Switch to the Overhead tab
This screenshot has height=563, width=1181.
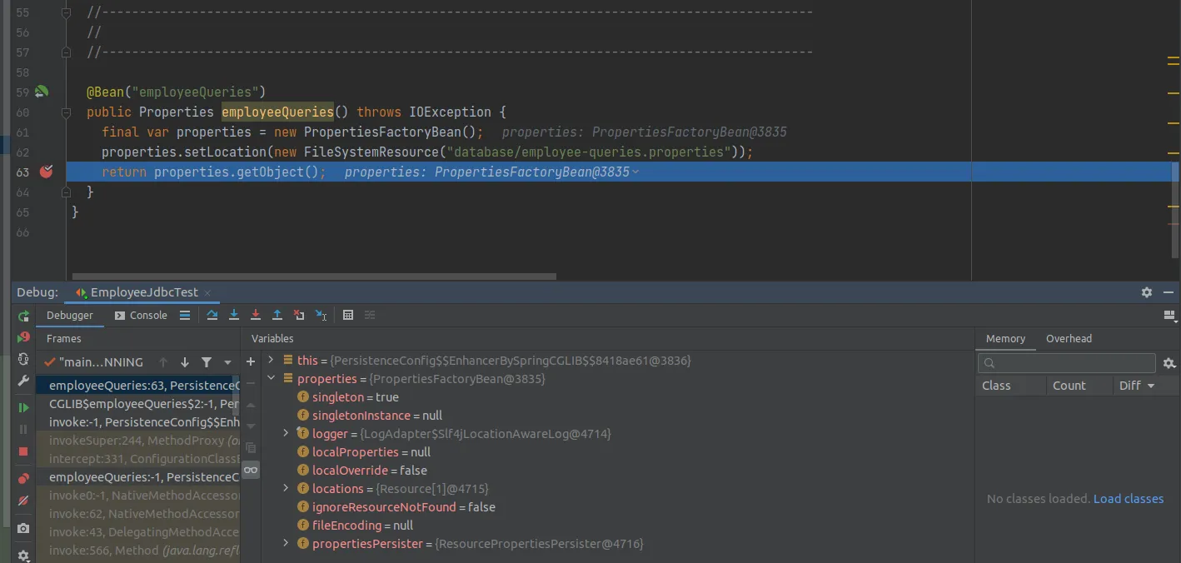pyautogui.click(x=1069, y=338)
